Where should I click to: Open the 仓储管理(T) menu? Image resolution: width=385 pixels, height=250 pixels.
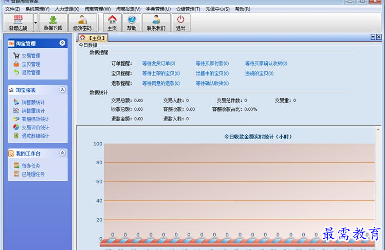pos(188,9)
